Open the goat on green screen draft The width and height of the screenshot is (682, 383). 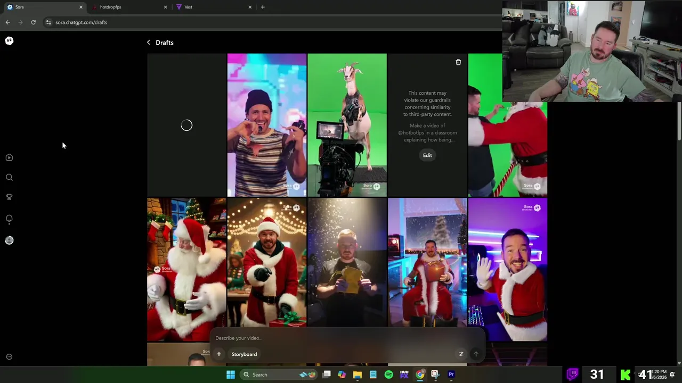347,125
